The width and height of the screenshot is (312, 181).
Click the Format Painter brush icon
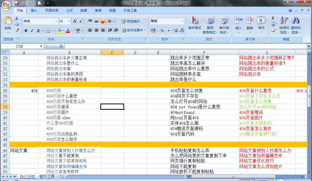click(x=17, y=30)
